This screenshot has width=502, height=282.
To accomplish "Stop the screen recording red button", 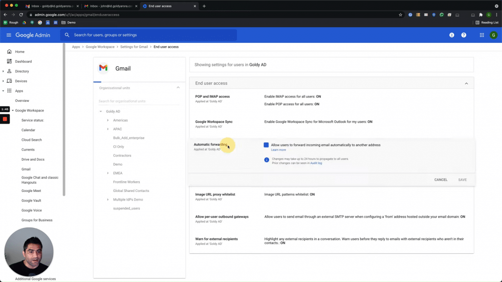I will coord(5,119).
